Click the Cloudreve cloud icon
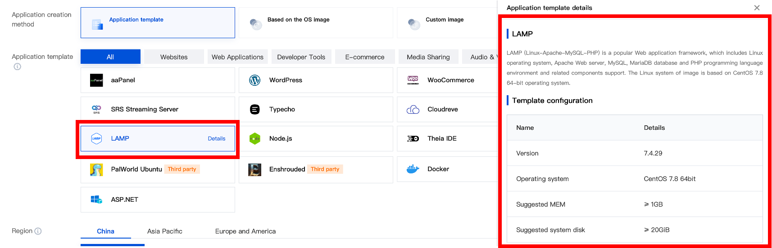Image resolution: width=772 pixels, height=248 pixels. click(x=413, y=109)
